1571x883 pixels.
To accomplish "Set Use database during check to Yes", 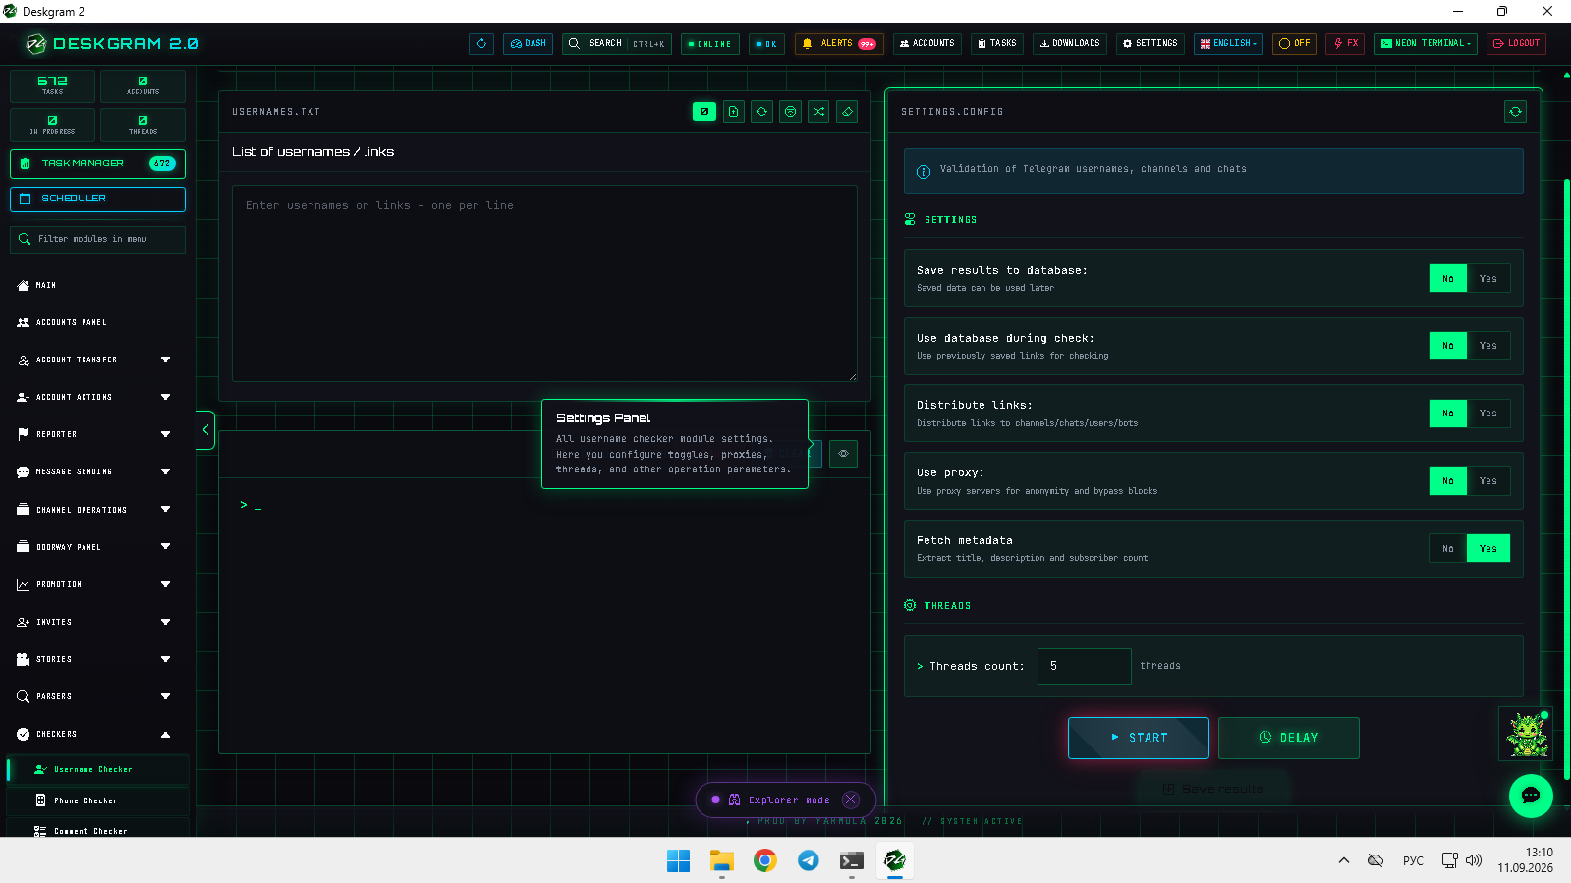I will click(1488, 346).
